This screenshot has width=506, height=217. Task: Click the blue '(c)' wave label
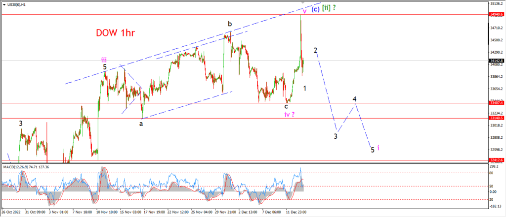tap(315, 9)
